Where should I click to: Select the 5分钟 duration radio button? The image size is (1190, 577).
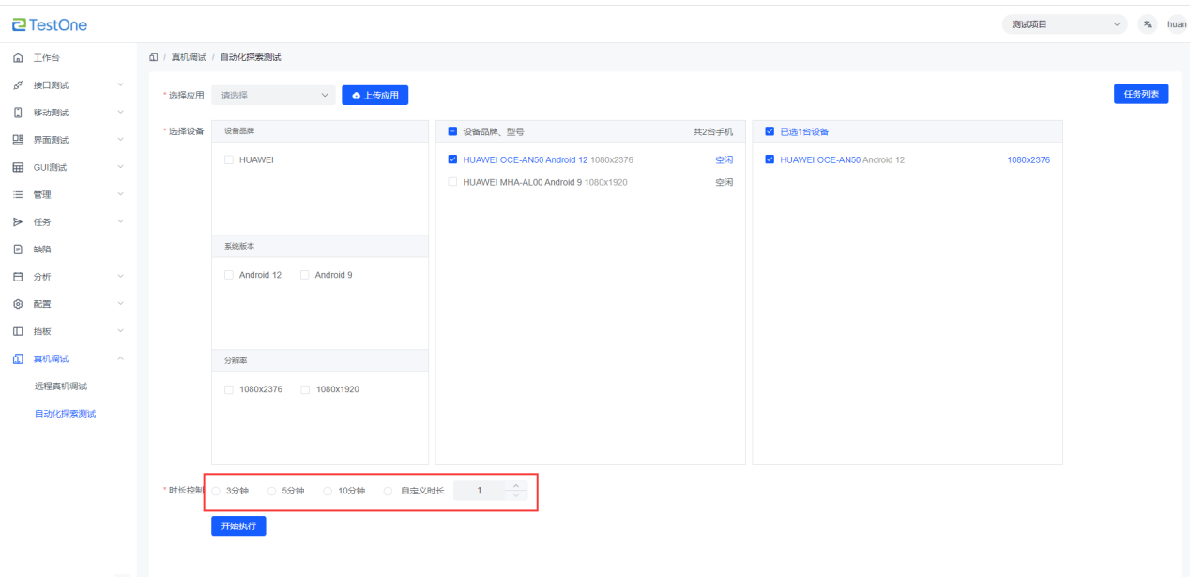coord(272,491)
